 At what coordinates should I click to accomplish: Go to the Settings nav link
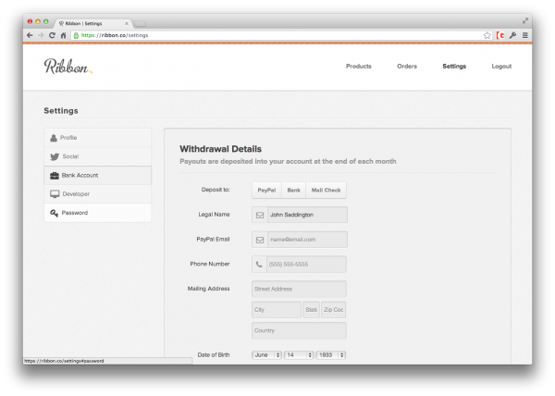[454, 67]
